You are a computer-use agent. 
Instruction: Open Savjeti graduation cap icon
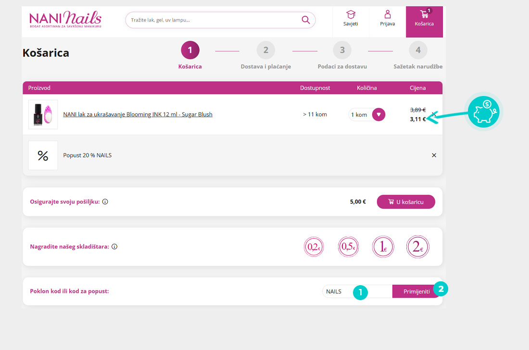(x=351, y=14)
